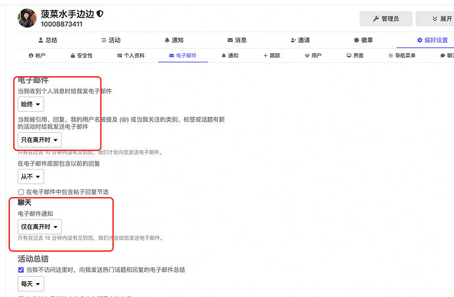
Task: Expand the 始终 personal message email dropdown
Action: coord(31,104)
